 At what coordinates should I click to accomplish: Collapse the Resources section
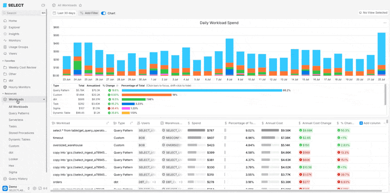[x=9, y=93]
